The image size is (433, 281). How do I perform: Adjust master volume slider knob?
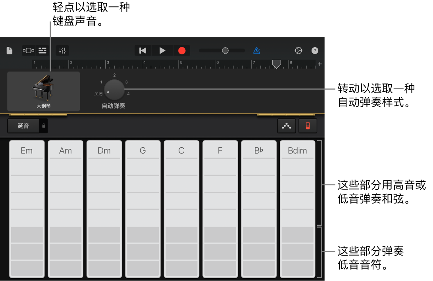click(225, 50)
